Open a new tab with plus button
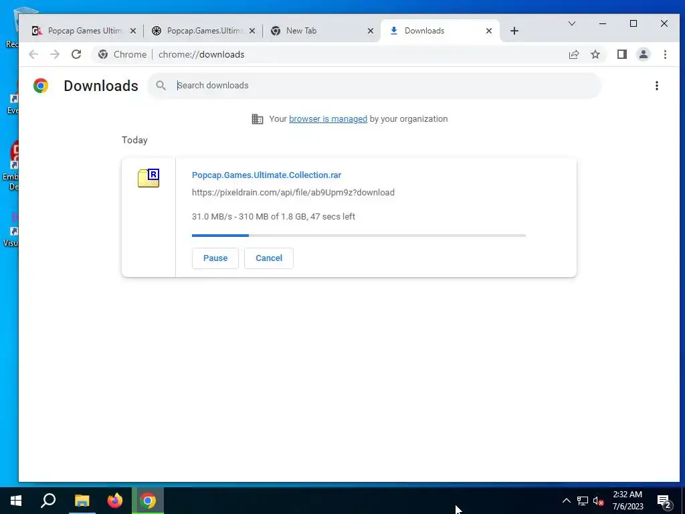Viewport: 685px width, 514px height. pyautogui.click(x=514, y=31)
